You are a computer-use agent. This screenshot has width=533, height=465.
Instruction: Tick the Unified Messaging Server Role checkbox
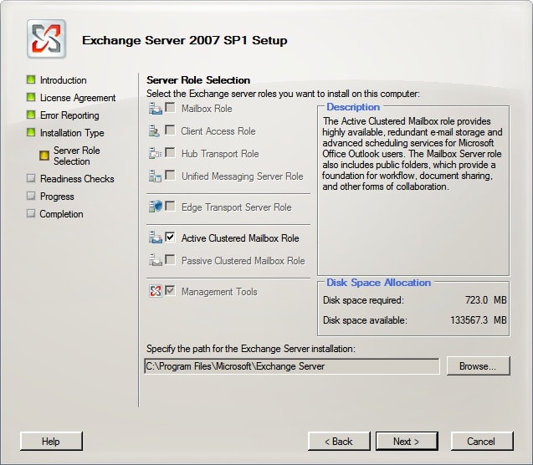pos(170,176)
